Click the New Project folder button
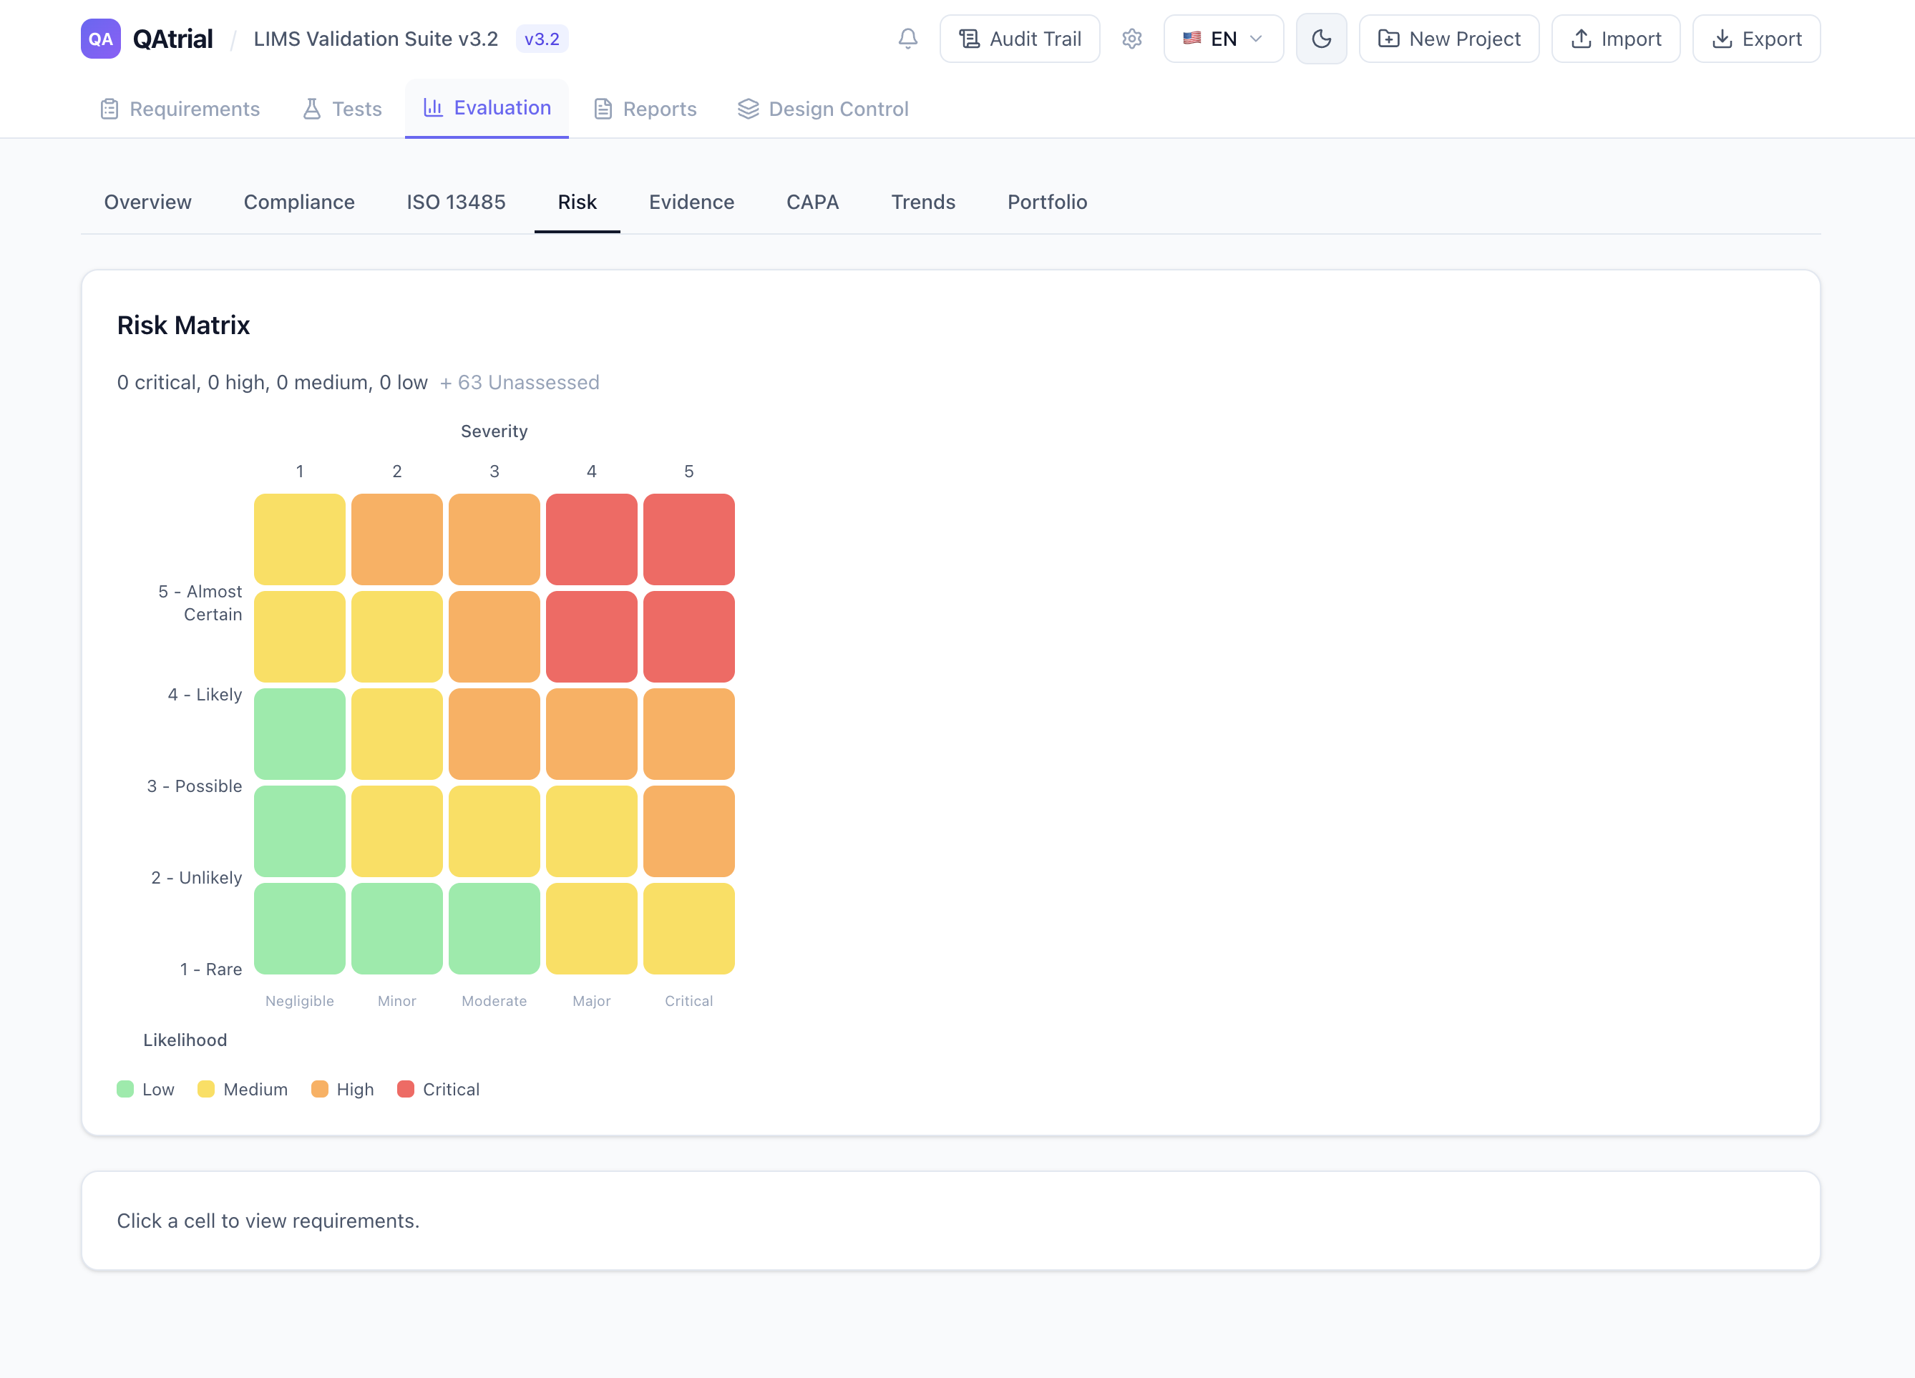Image resolution: width=1915 pixels, height=1378 pixels. tap(1449, 39)
